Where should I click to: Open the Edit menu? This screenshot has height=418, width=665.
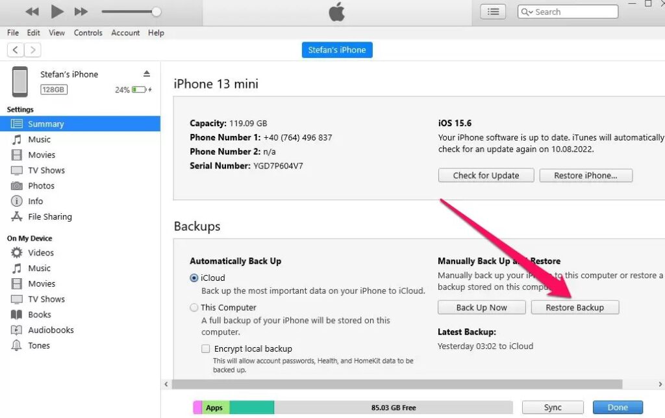click(x=33, y=33)
